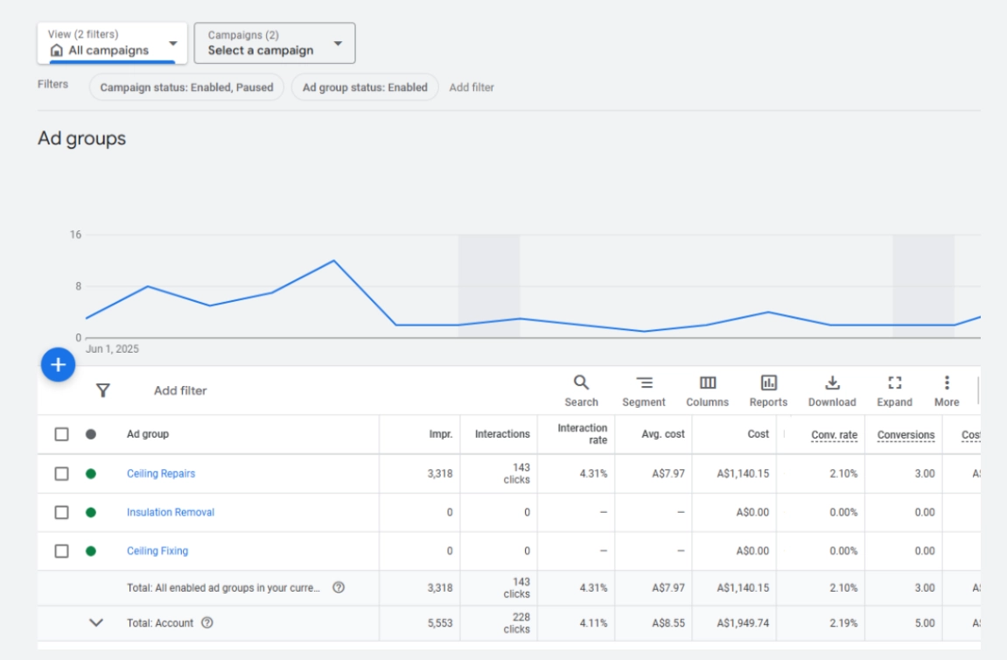Open the Reports chart icon

tap(768, 383)
